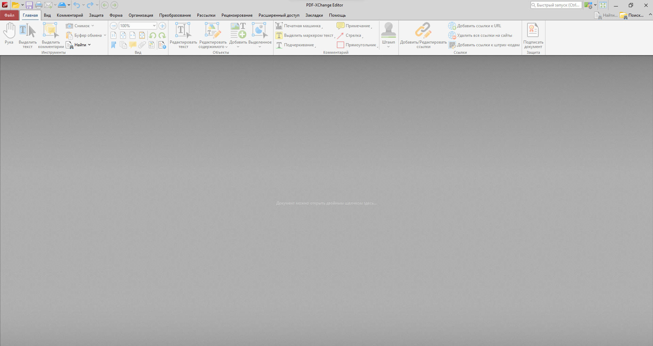Screen dimensions: 653x346
Task: Click the Добавить/Редактировать ссылки chain icon
Action: [x=423, y=35]
